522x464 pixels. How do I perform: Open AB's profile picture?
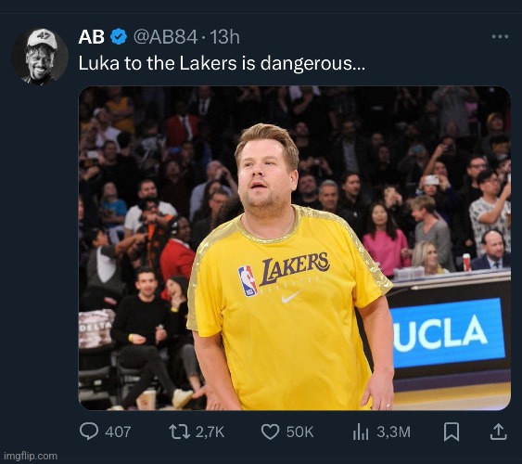point(40,56)
